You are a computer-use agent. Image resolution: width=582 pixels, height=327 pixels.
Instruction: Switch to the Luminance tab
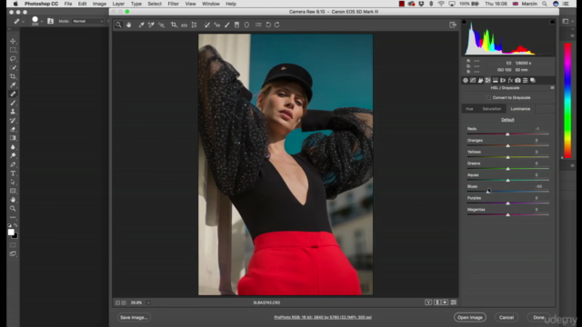(520, 109)
